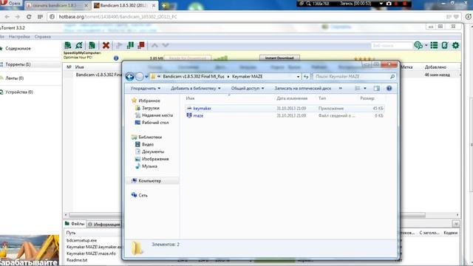Open the Opera main menu button
This screenshot has height=266, width=473.
tap(11, 3)
